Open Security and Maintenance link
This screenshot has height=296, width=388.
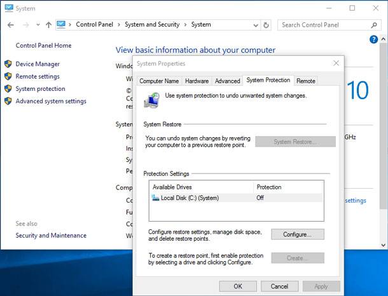[51, 236]
